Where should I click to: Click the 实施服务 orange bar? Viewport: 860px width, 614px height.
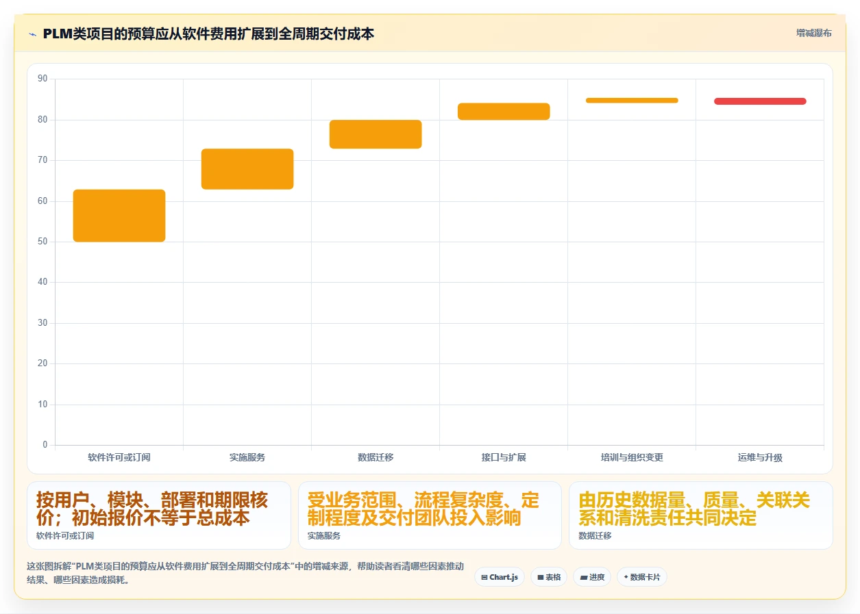pos(247,169)
